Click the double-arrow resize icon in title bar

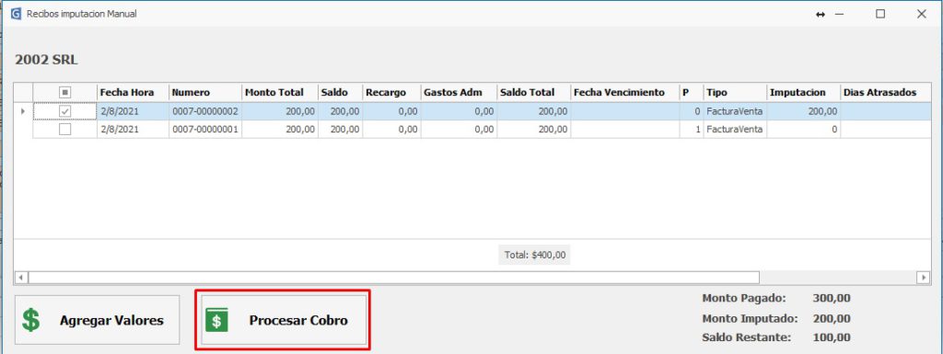(820, 14)
